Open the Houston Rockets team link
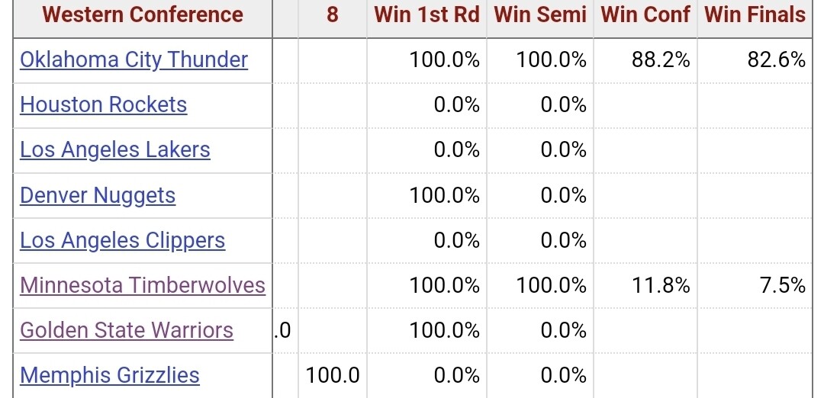The height and width of the screenshot is (398, 824). coord(103,105)
